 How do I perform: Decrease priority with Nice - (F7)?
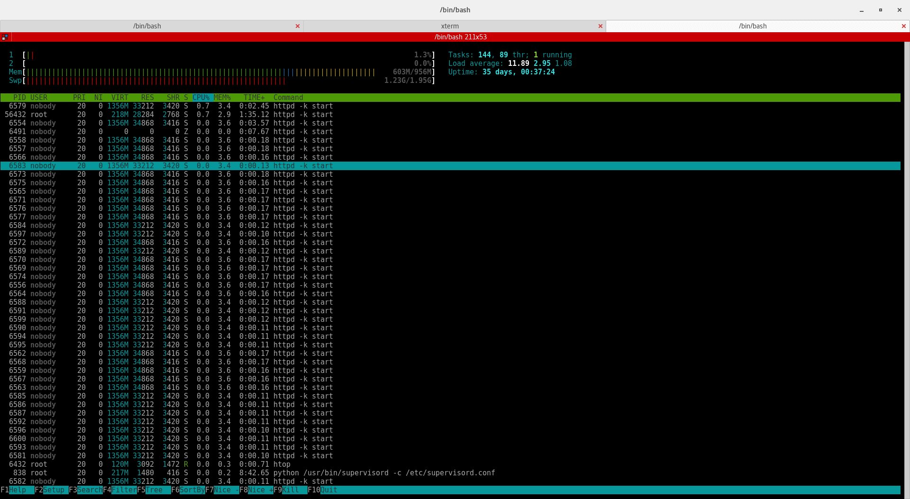point(223,490)
